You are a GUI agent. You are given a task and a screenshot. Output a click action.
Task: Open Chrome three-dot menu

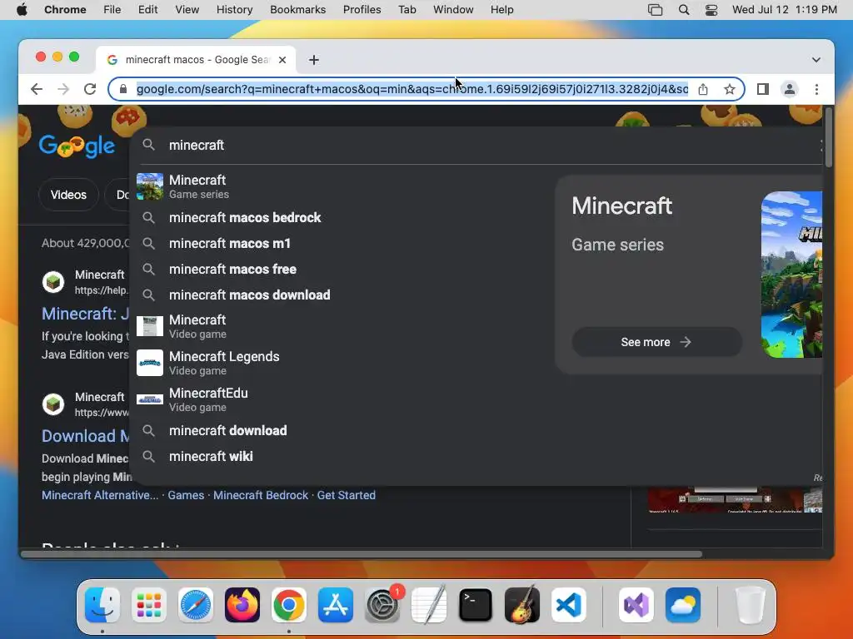tap(816, 89)
